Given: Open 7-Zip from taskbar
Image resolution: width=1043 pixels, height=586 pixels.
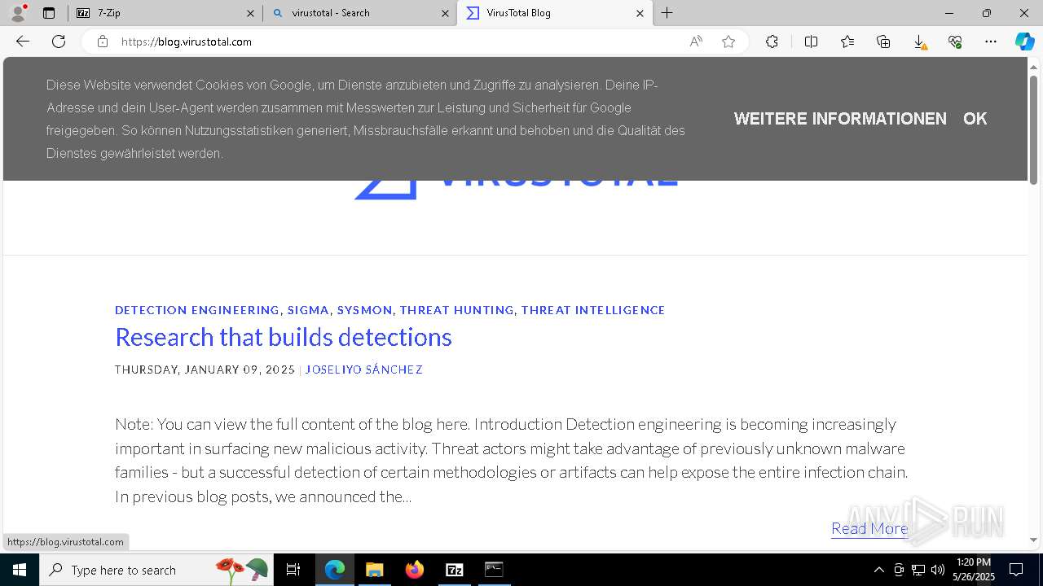Looking at the screenshot, I should click(454, 570).
